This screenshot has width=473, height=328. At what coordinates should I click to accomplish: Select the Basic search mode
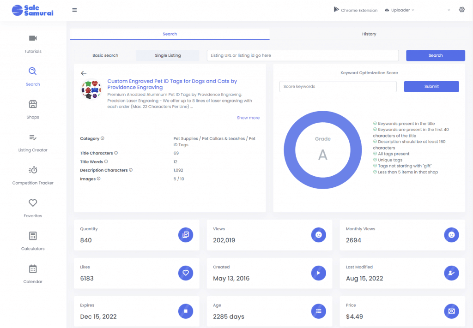[x=105, y=55]
